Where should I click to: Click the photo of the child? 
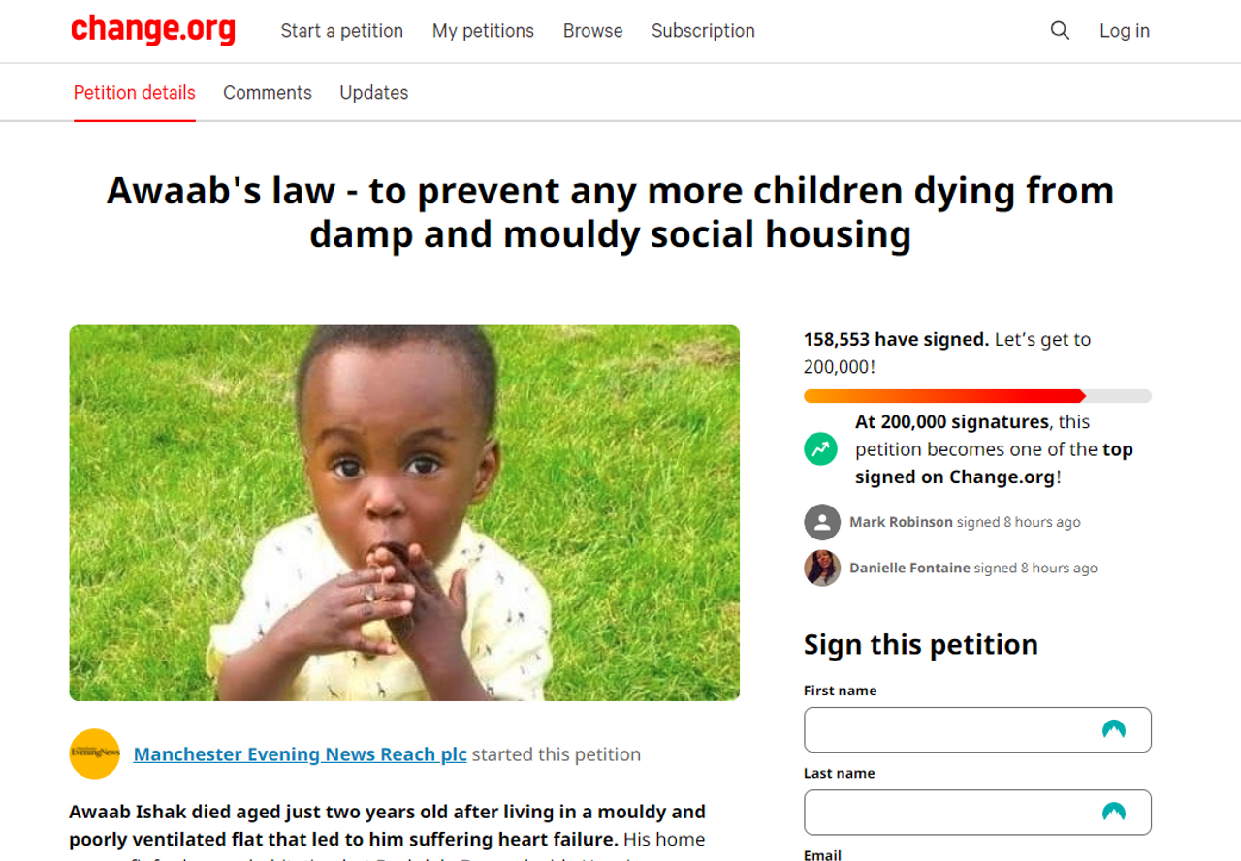click(404, 512)
